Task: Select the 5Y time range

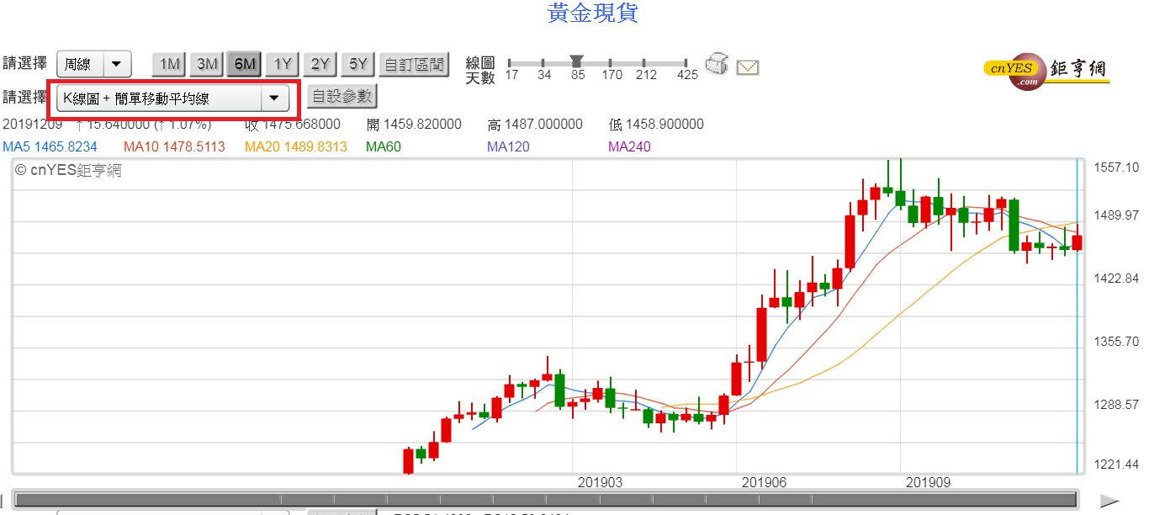Action: (x=358, y=64)
